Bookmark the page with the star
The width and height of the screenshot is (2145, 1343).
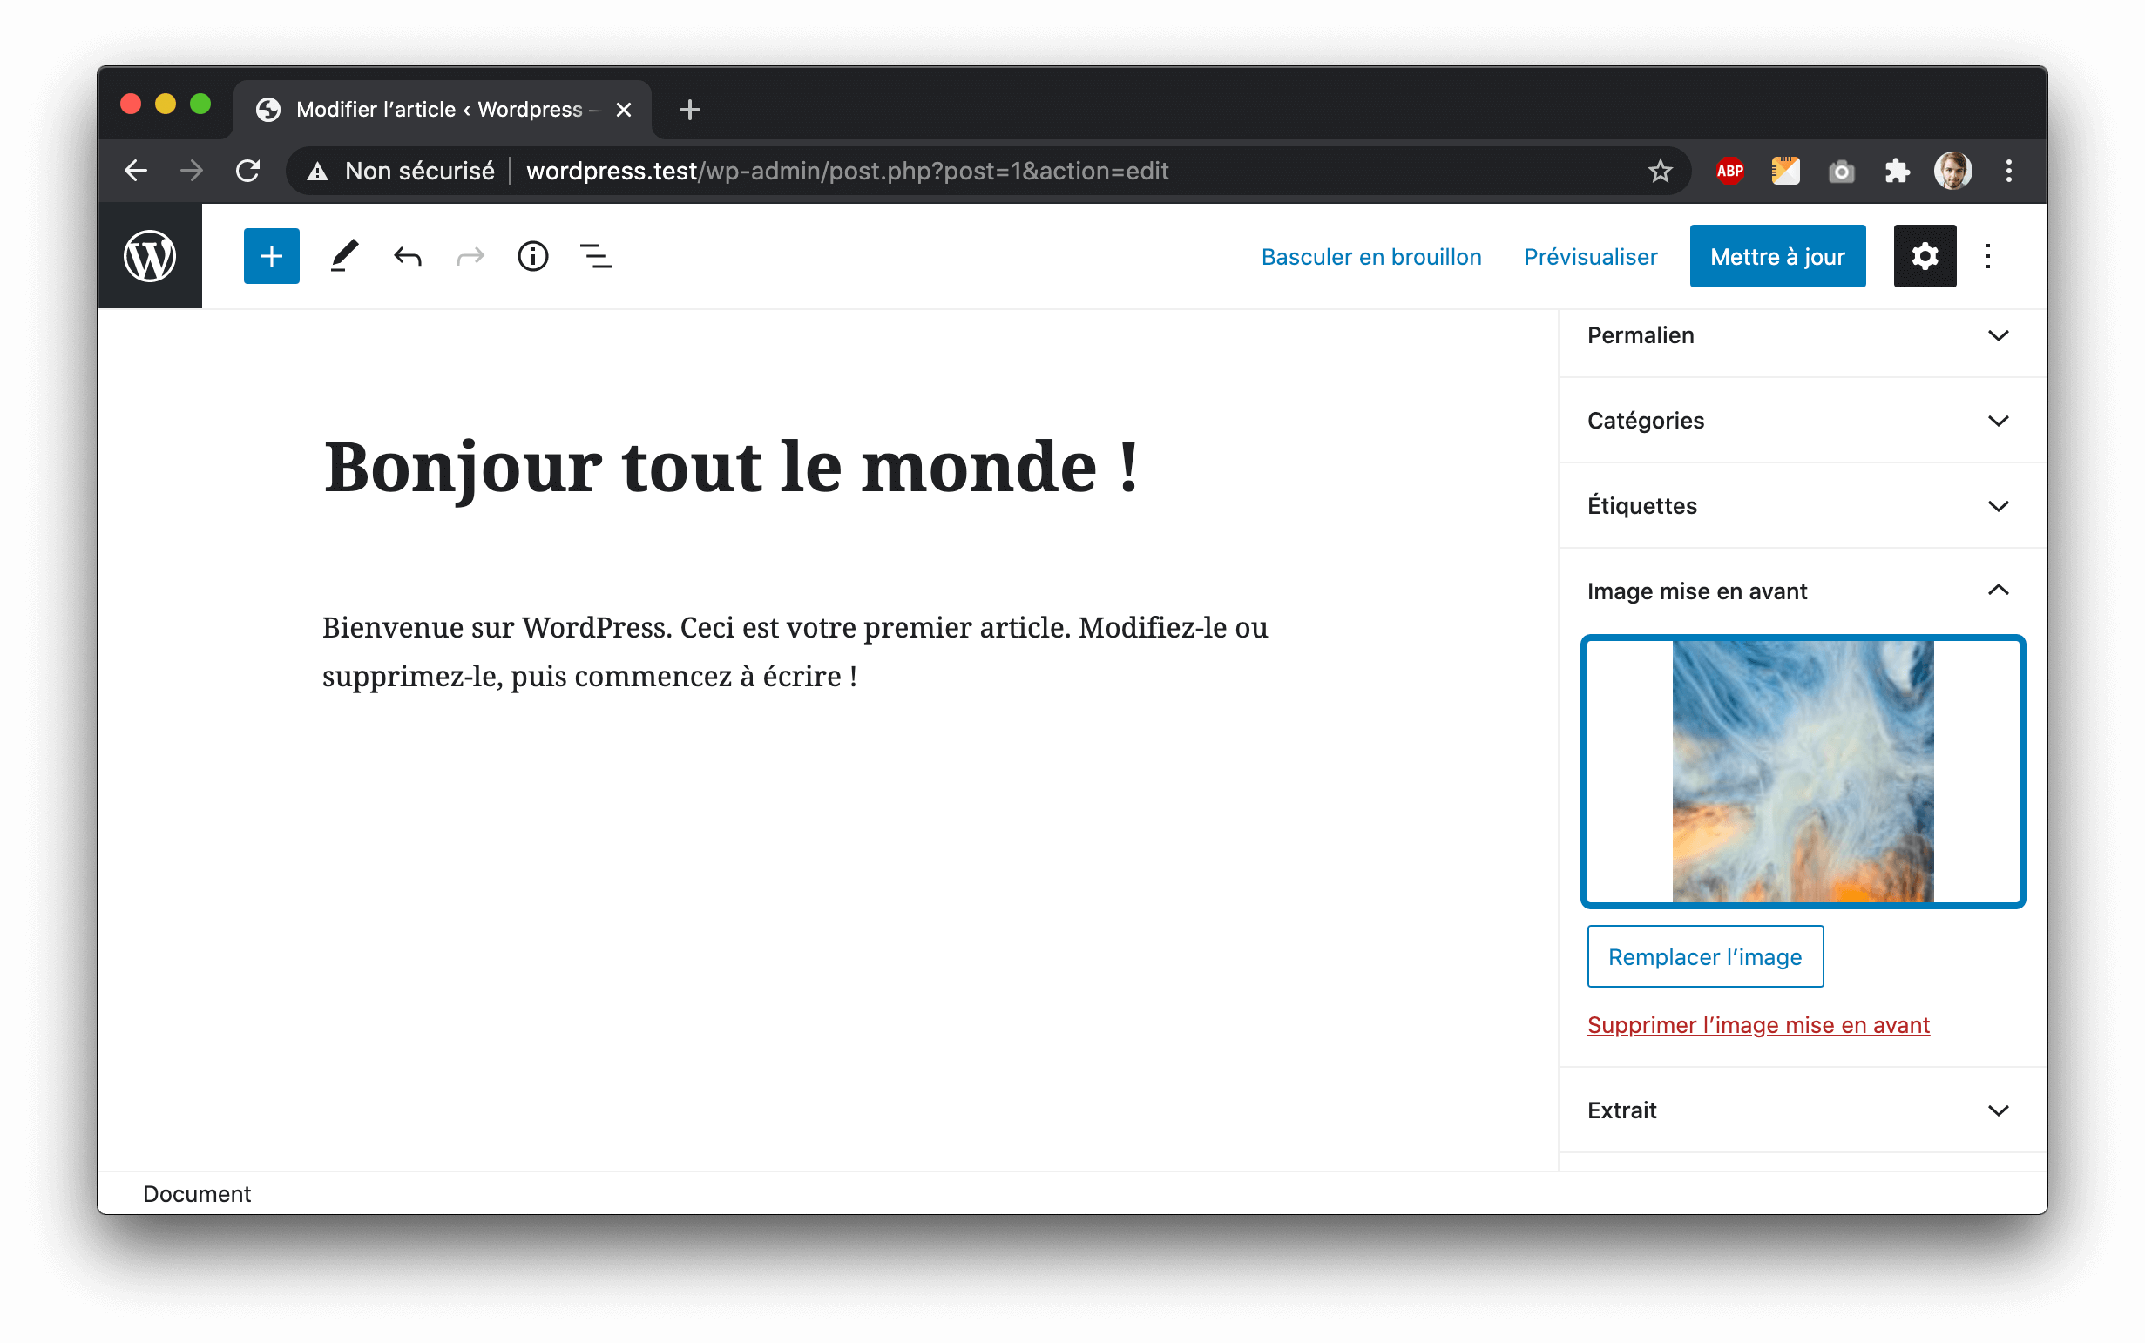(x=1658, y=171)
